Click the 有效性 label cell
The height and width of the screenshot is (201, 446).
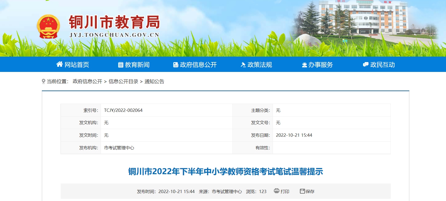coord(253,148)
